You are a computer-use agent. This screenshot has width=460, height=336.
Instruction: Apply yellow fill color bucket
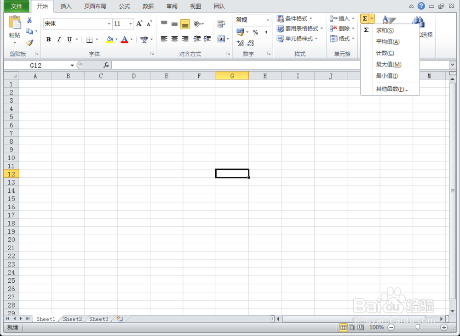(110, 39)
